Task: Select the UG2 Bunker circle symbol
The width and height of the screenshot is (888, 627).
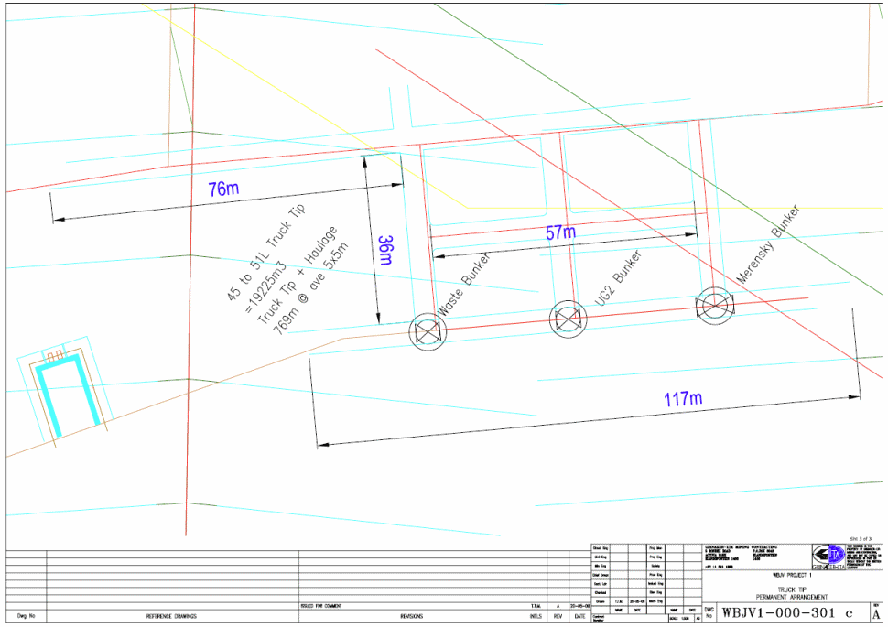Action: click(x=567, y=319)
